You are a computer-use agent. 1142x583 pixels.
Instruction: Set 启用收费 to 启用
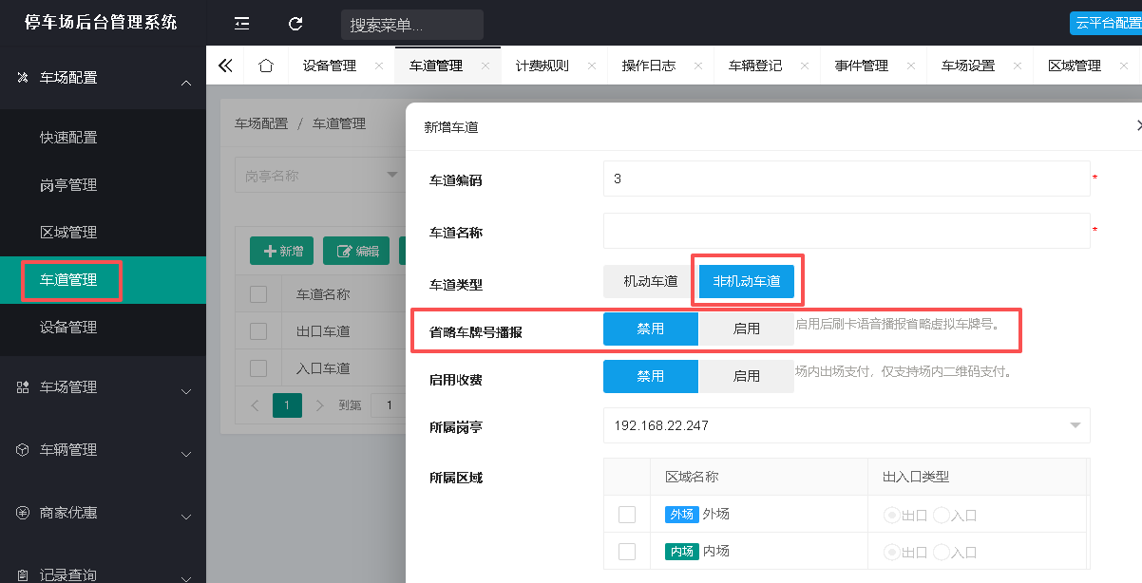pyautogui.click(x=747, y=376)
